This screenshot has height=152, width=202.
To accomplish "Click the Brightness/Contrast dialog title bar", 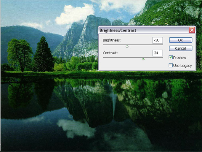I will click(x=143, y=30).
